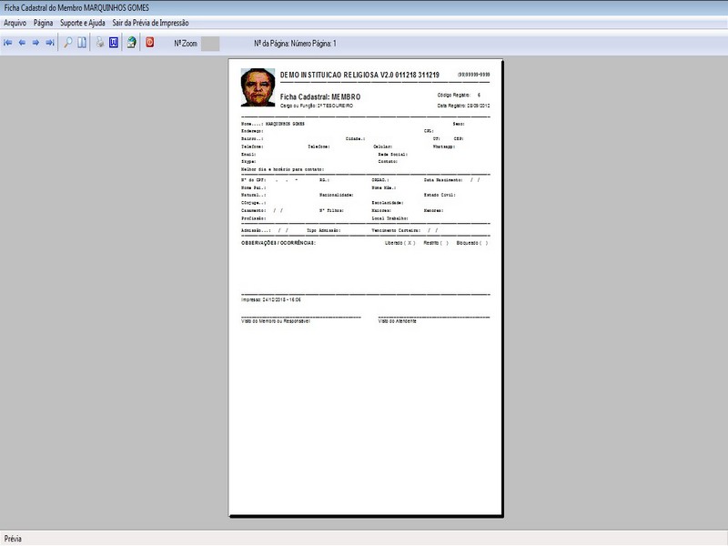Click the 'Data Registro' line

click(x=463, y=106)
